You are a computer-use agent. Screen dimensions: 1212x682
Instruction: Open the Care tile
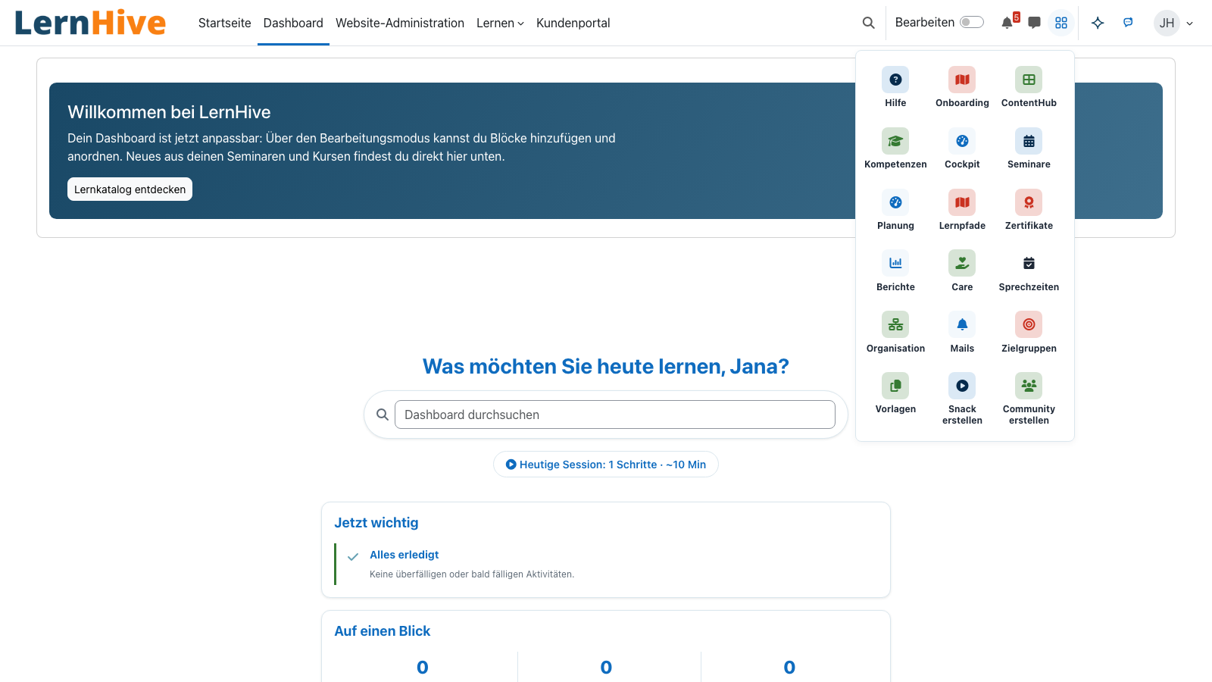pyautogui.click(x=962, y=271)
